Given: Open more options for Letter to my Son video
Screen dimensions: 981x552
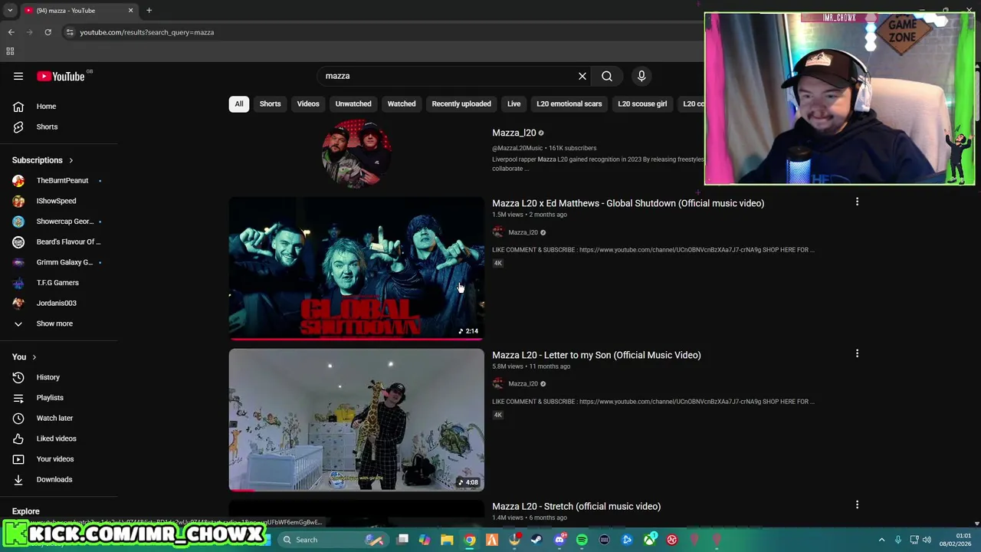Looking at the screenshot, I should 857,353.
